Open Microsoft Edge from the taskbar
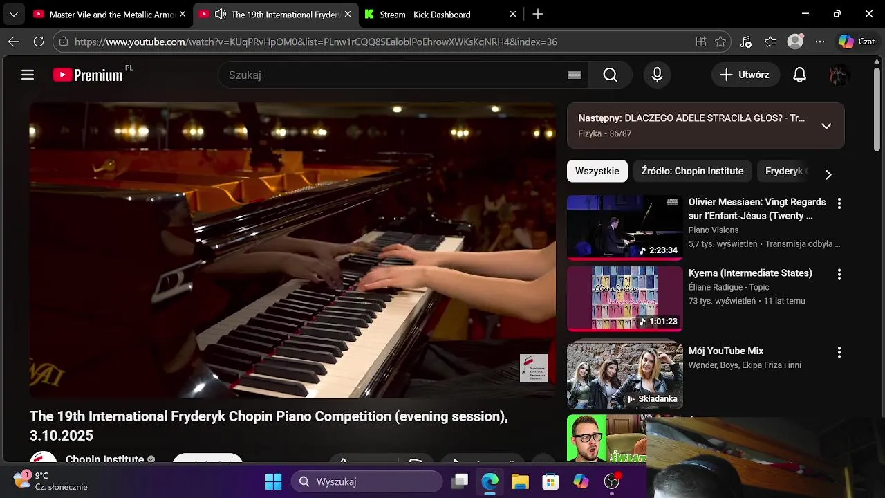This screenshot has height=498, width=885. [x=490, y=481]
